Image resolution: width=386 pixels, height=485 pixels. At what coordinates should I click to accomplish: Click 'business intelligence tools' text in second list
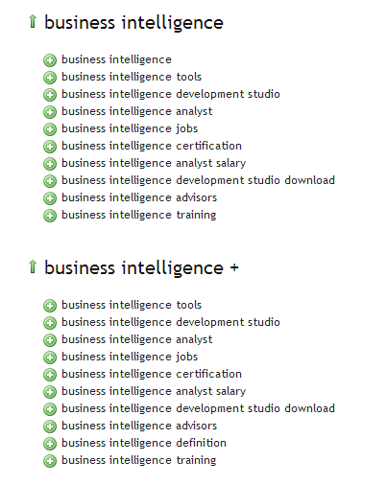point(132,305)
